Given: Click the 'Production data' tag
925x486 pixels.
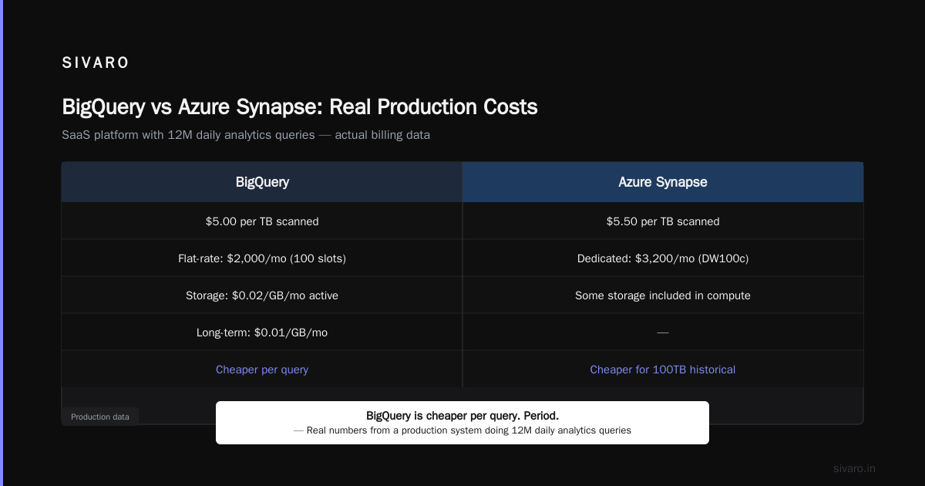Looking at the screenshot, I should click(100, 417).
